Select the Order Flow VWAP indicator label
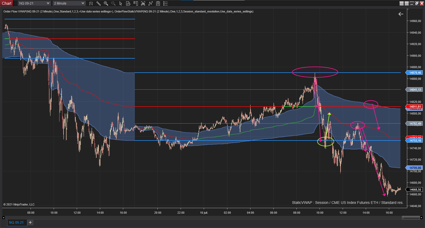The width and height of the screenshot is (425, 228). [x=58, y=11]
